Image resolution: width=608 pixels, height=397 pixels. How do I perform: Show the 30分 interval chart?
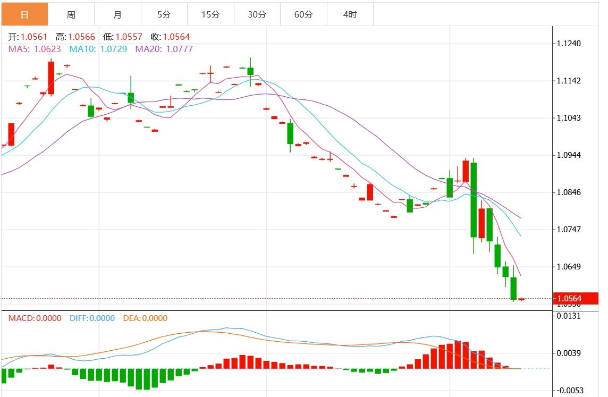tap(257, 14)
